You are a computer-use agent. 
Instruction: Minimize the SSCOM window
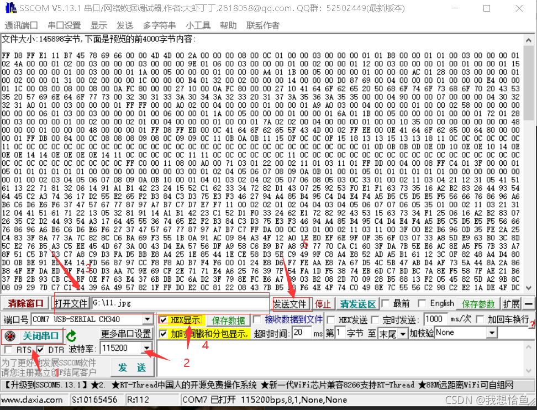click(x=455, y=8)
